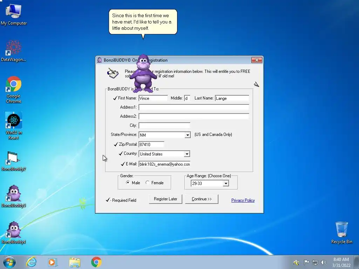
Task: Select the BonziBuddy2 desktop shortcut
Action: coord(14,161)
